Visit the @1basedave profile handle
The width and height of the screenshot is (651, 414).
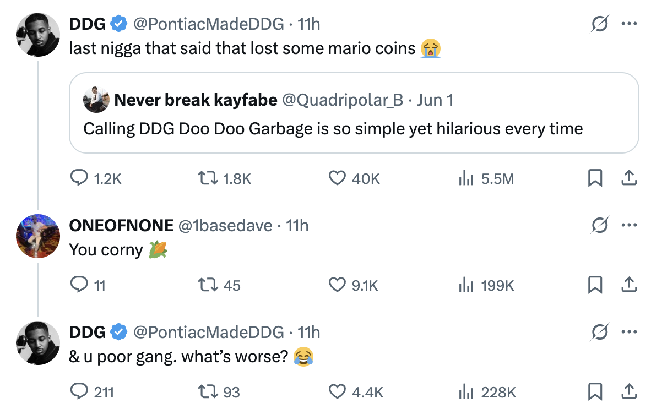pos(225,226)
